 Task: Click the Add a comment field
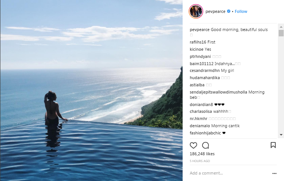click(x=228, y=173)
